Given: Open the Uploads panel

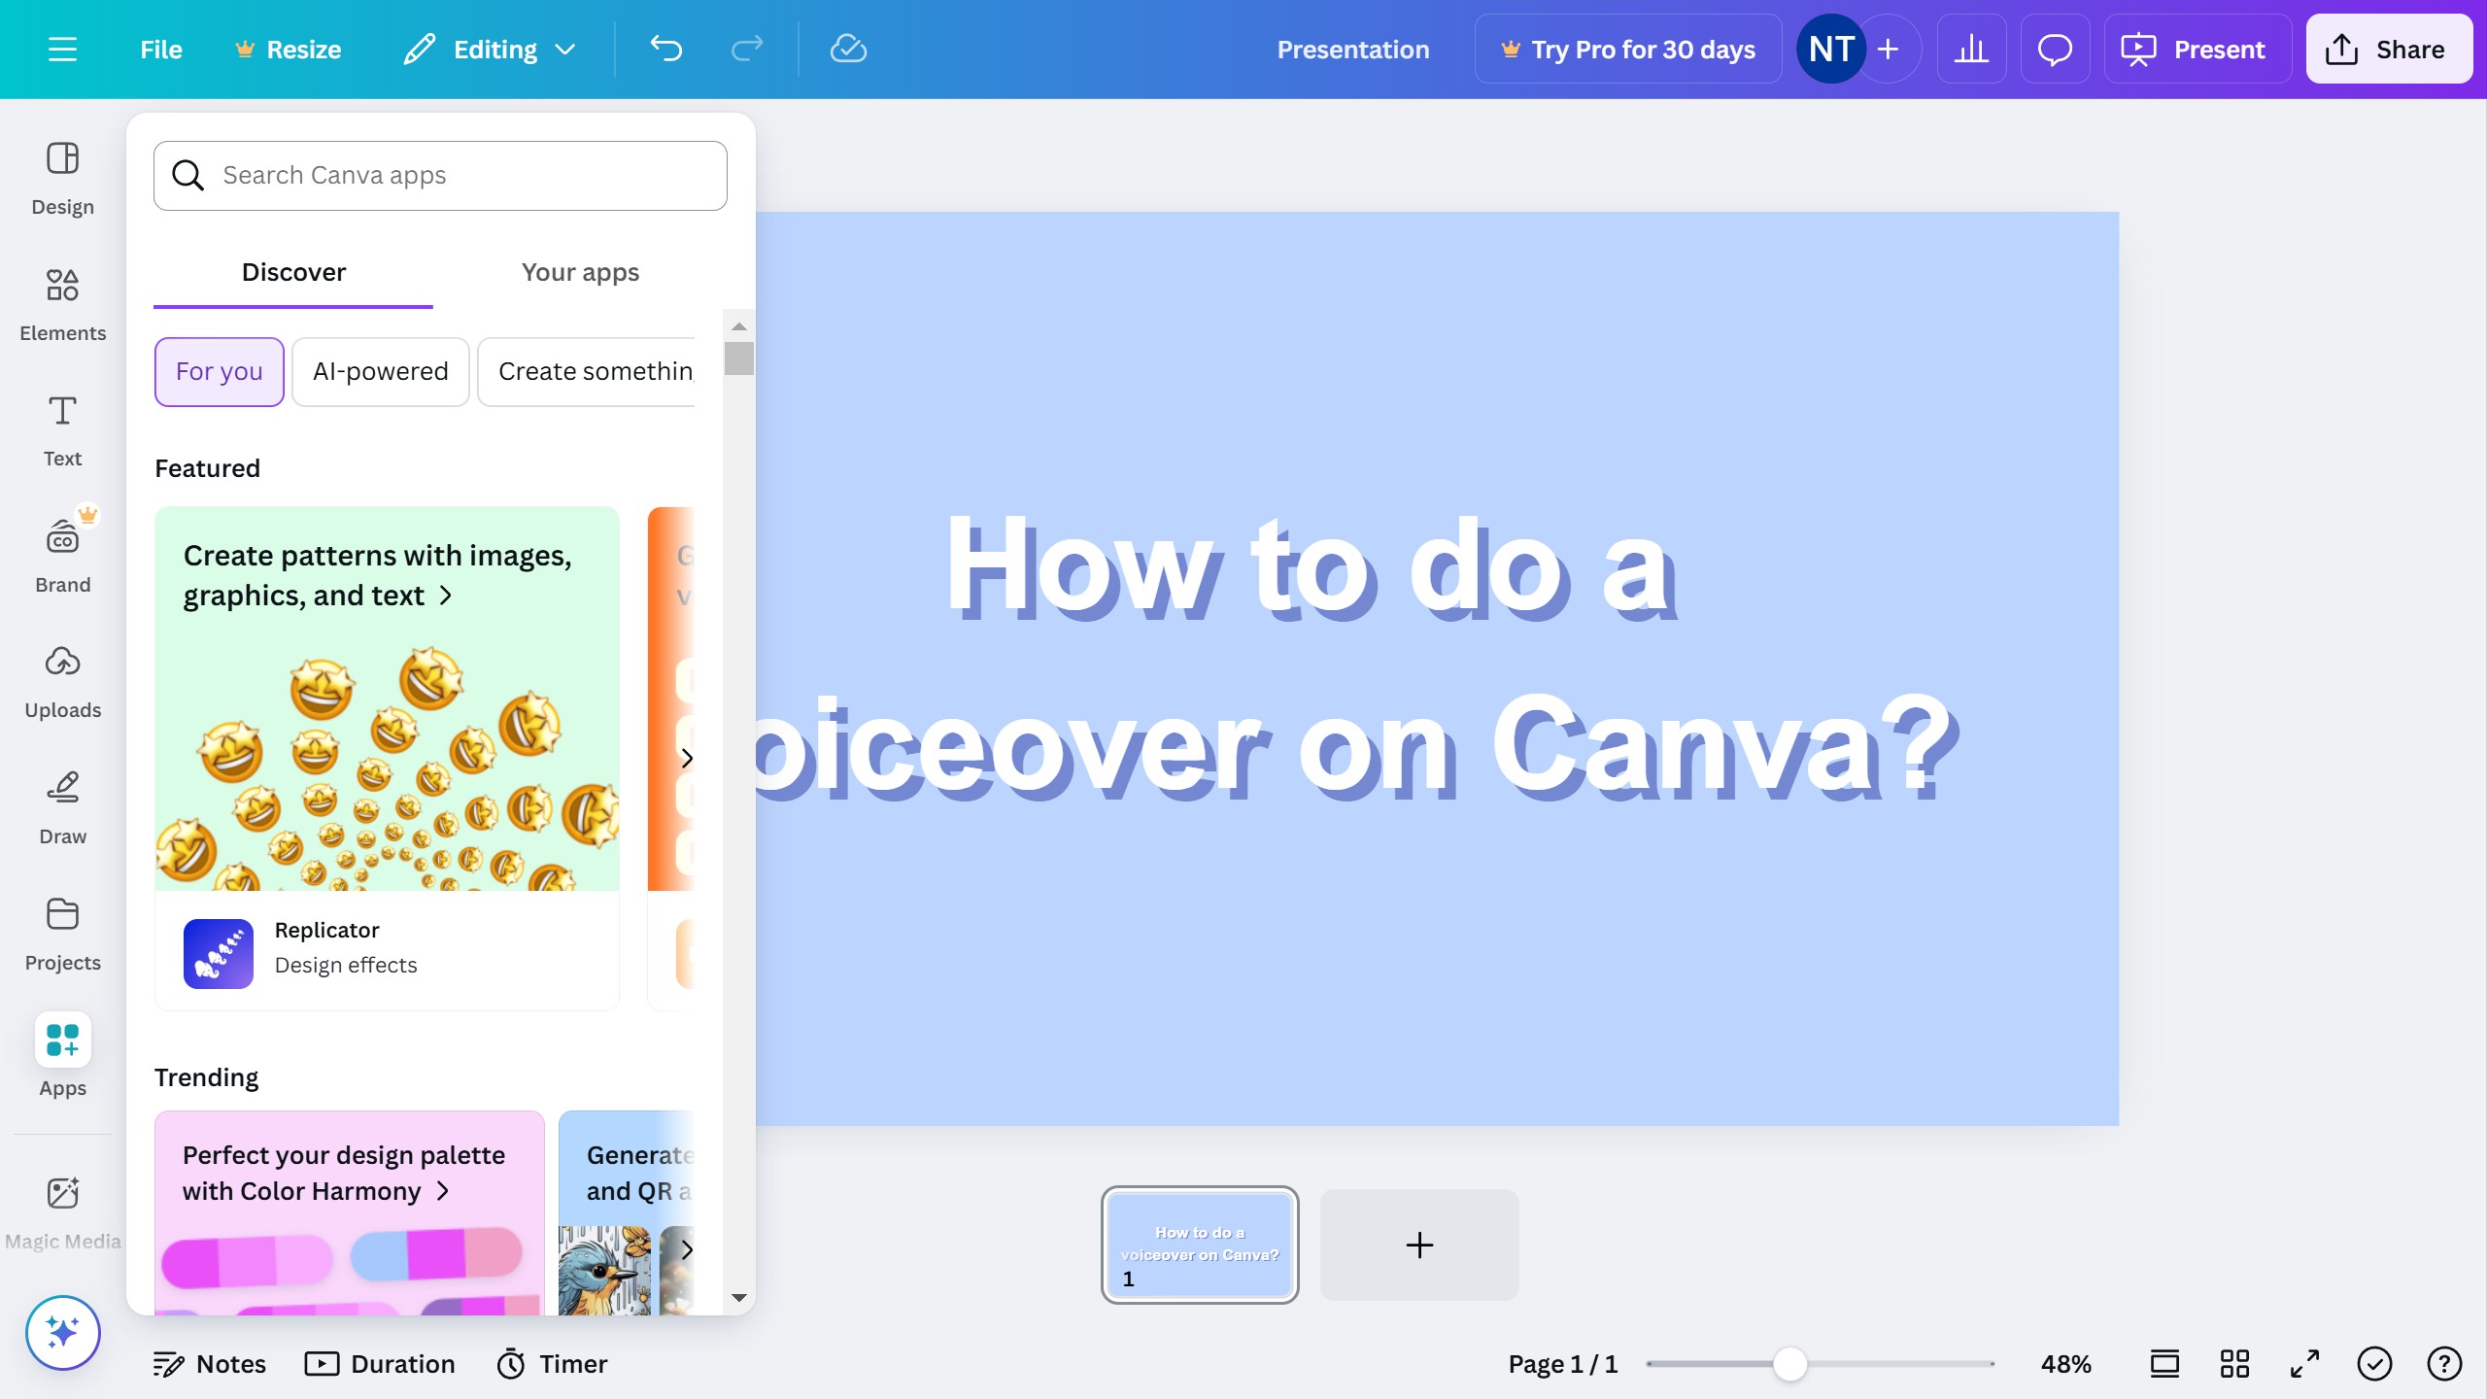Looking at the screenshot, I should (62, 681).
